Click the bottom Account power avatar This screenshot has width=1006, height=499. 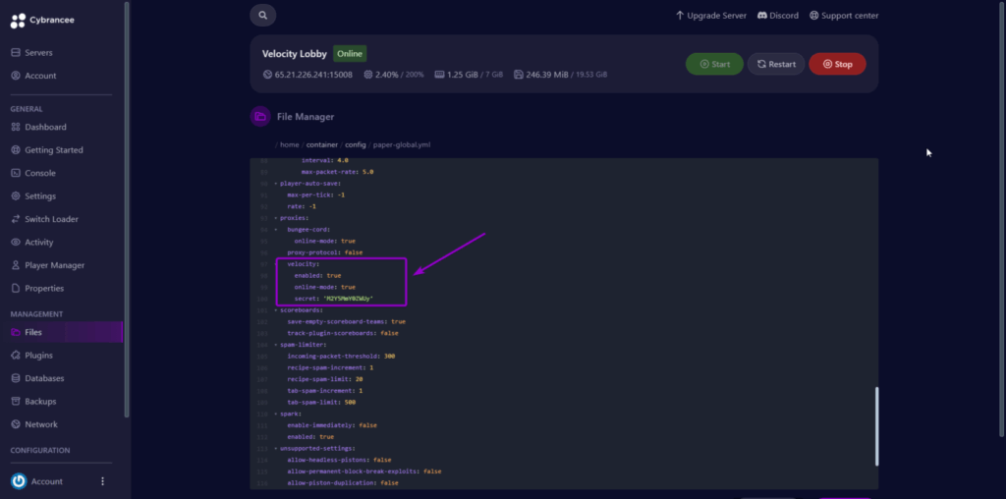[19, 481]
